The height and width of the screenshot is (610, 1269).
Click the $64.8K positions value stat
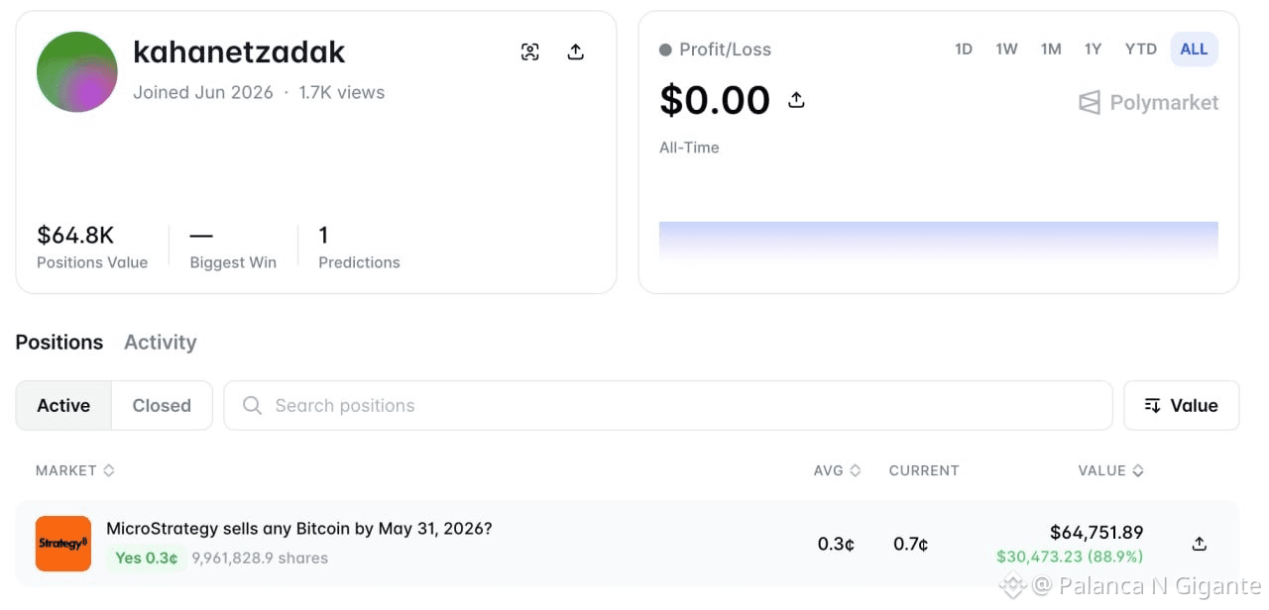[92, 247]
